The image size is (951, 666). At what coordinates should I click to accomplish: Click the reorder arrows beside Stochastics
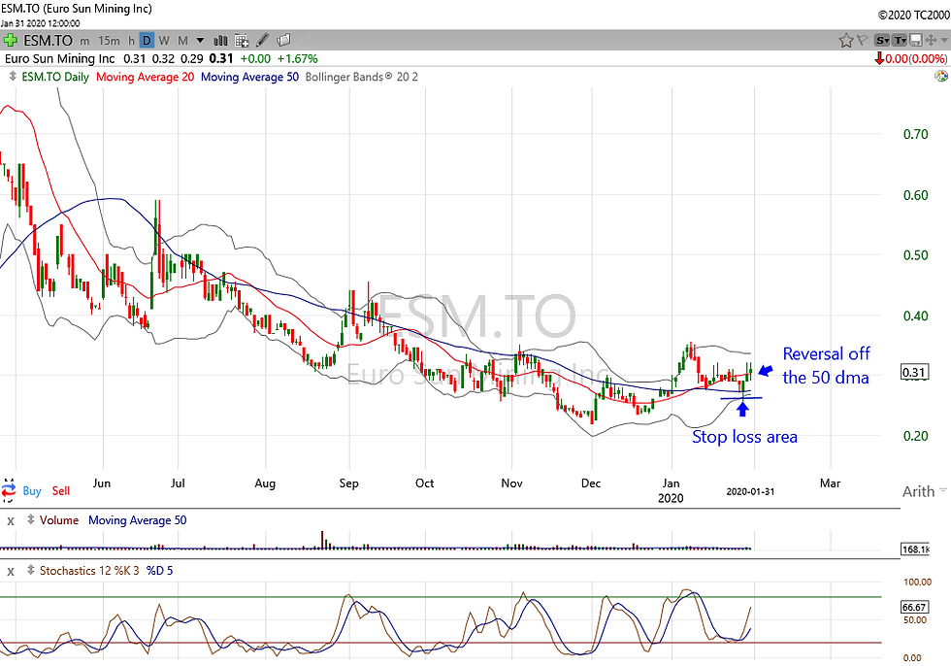[x=30, y=570]
